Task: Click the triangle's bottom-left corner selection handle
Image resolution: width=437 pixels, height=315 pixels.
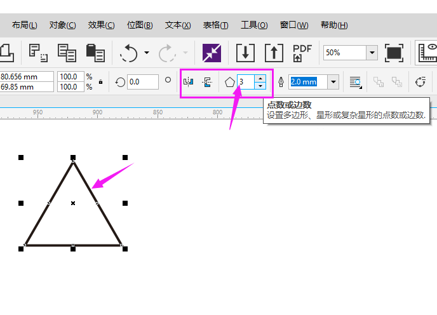Action: click(x=21, y=249)
